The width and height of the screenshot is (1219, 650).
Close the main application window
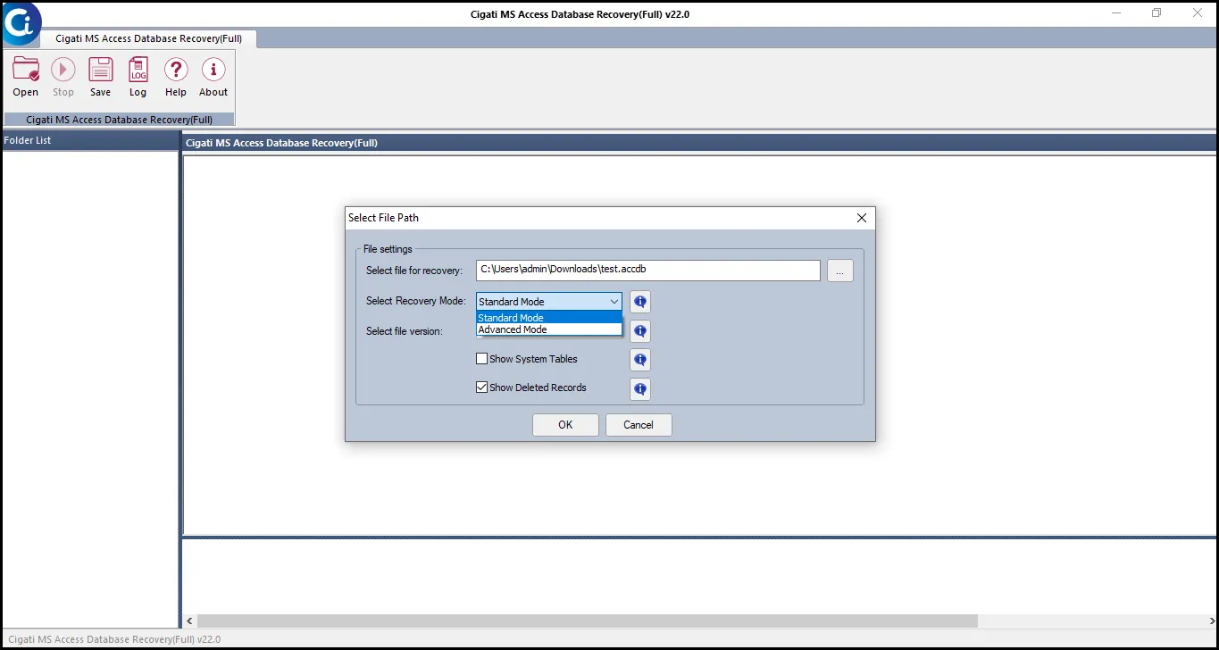(1198, 13)
